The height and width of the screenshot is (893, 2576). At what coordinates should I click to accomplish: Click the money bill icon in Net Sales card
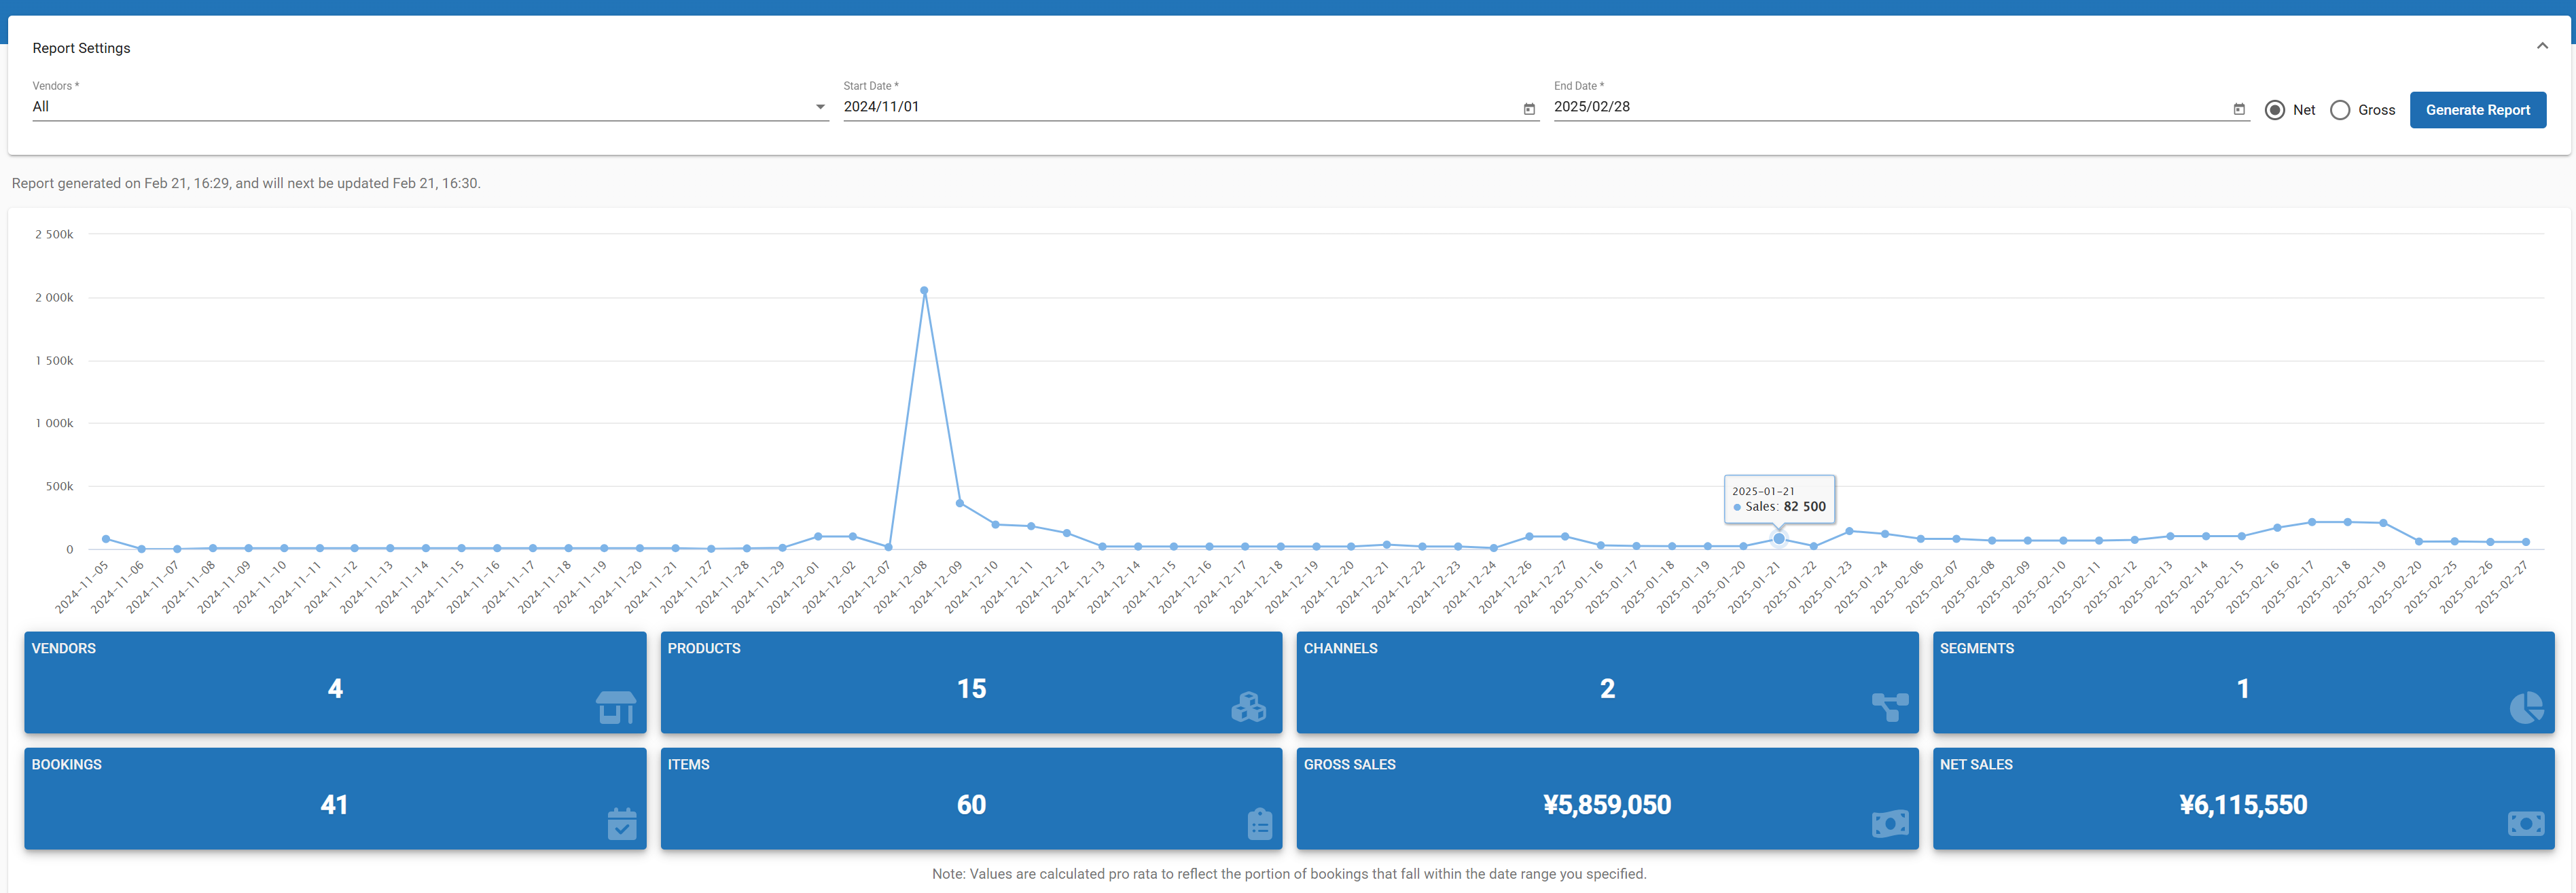pyautogui.click(x=2525, y=824)
